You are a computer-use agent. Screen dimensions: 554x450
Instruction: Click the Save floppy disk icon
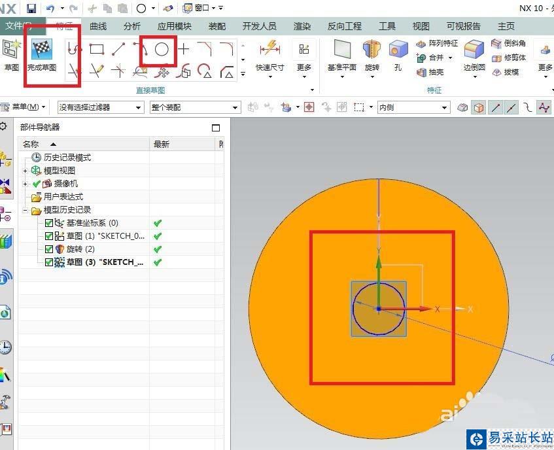coord(31,8)
